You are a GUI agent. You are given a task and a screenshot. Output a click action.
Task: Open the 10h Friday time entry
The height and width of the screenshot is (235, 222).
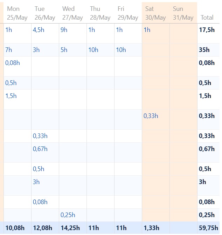[x=121, y=50]
